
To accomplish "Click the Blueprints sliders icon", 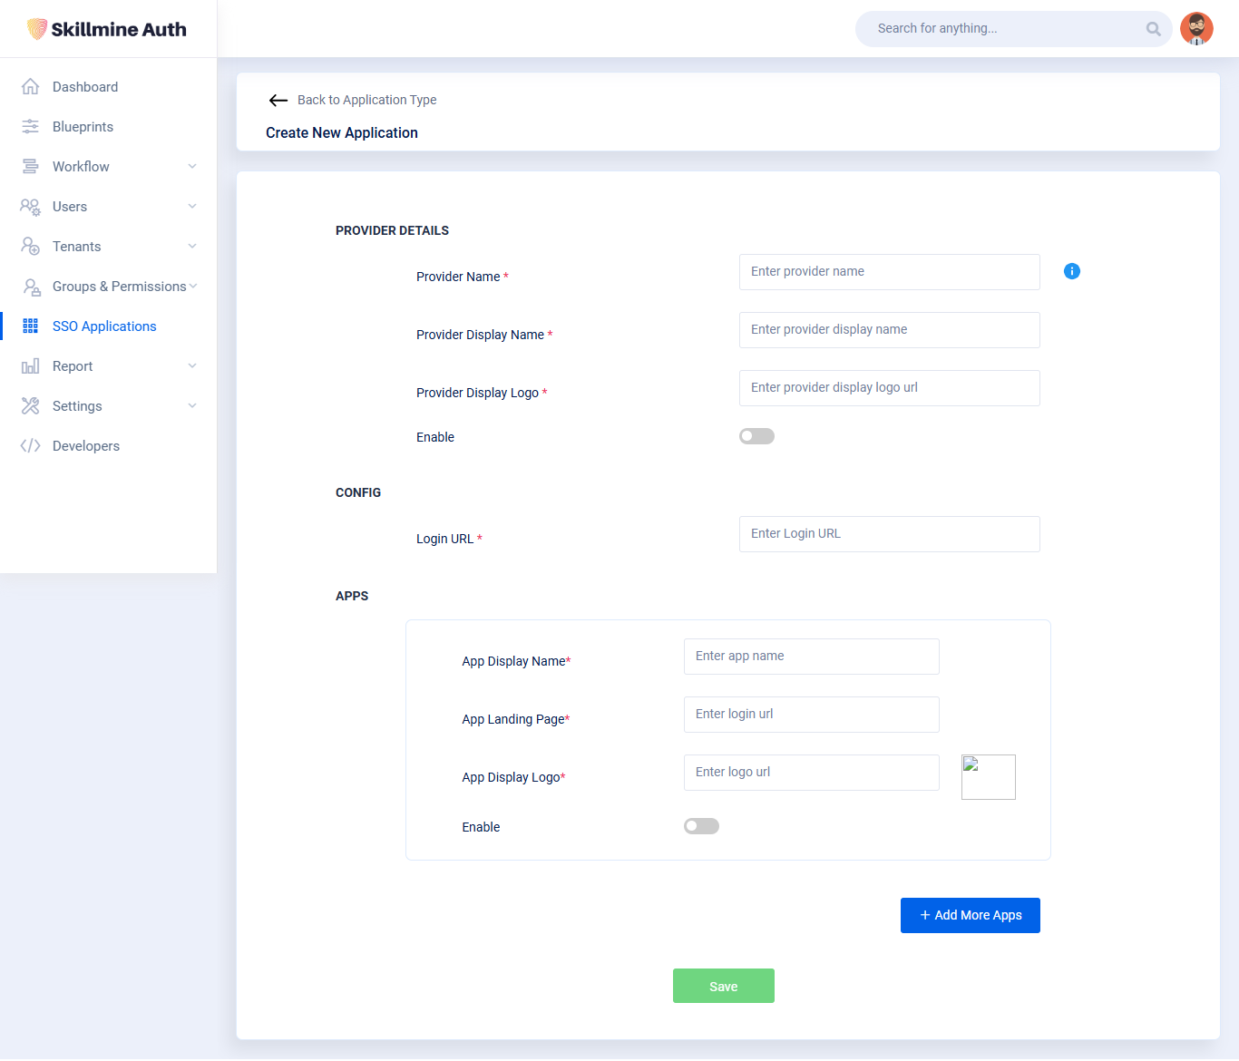I will 31,127.
